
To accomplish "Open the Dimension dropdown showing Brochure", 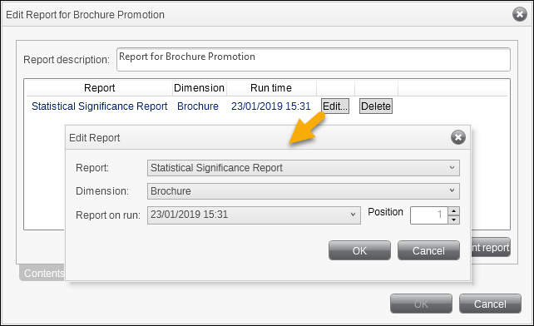I will coord(303,191).
